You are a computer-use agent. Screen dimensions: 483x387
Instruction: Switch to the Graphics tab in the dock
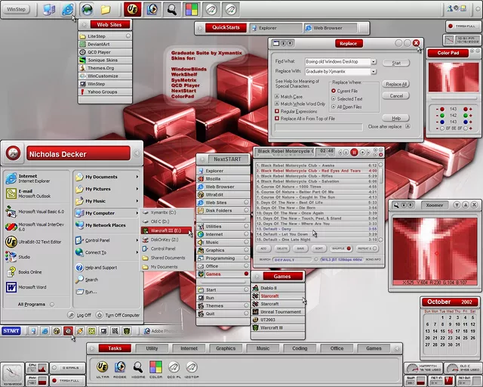pos(226,348)
